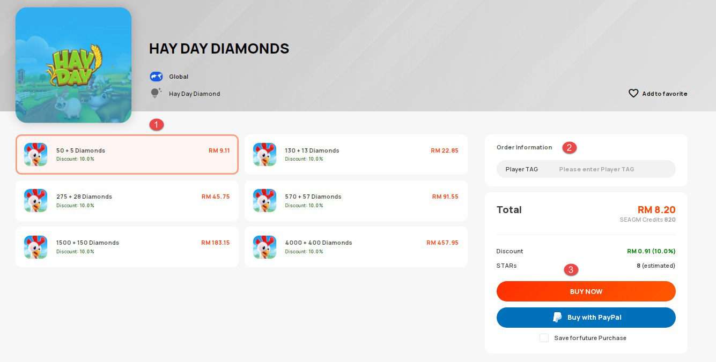This screenshot has width=716, height=362.
Task: Focus the Player TAG input field
Action: (x=586, y=169)
